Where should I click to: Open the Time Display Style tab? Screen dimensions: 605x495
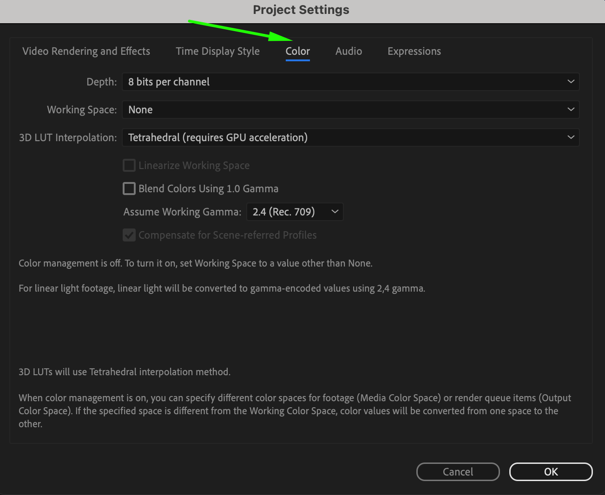[x=217, y=51]
